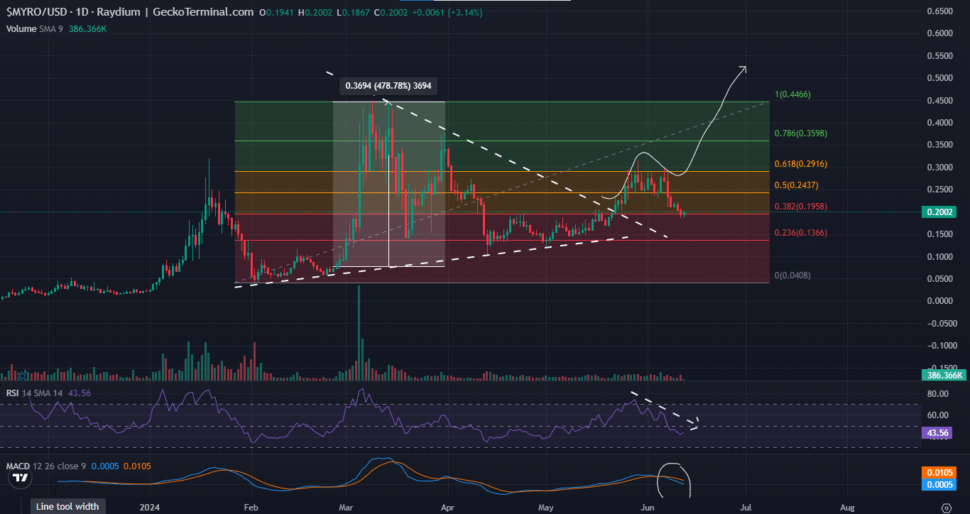Image resolution: width=970 pixels, height=514 pixels.
Task: Click the 0.5000 price axis label
Action: point(942,78)
